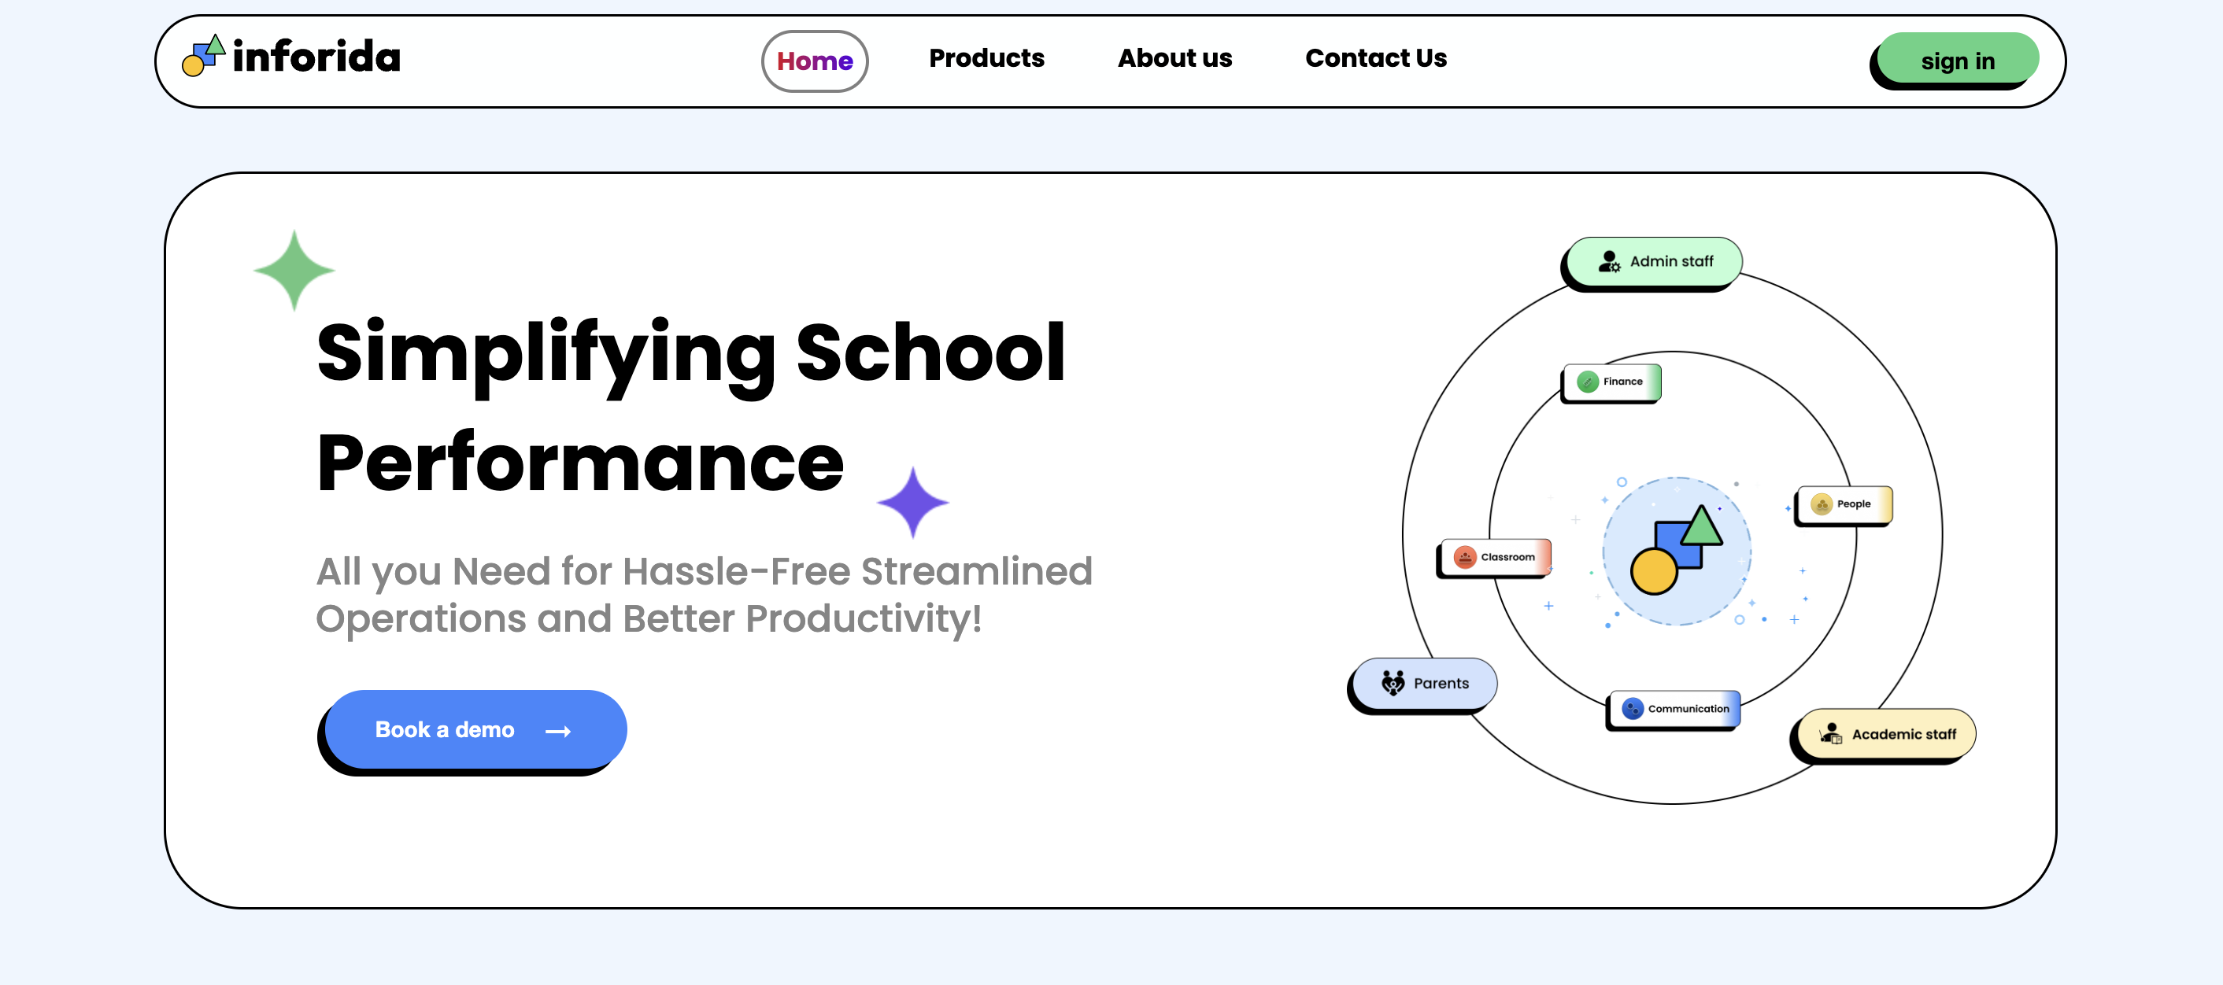
Task: Click the Book a demo button
Action: [475, 729]
